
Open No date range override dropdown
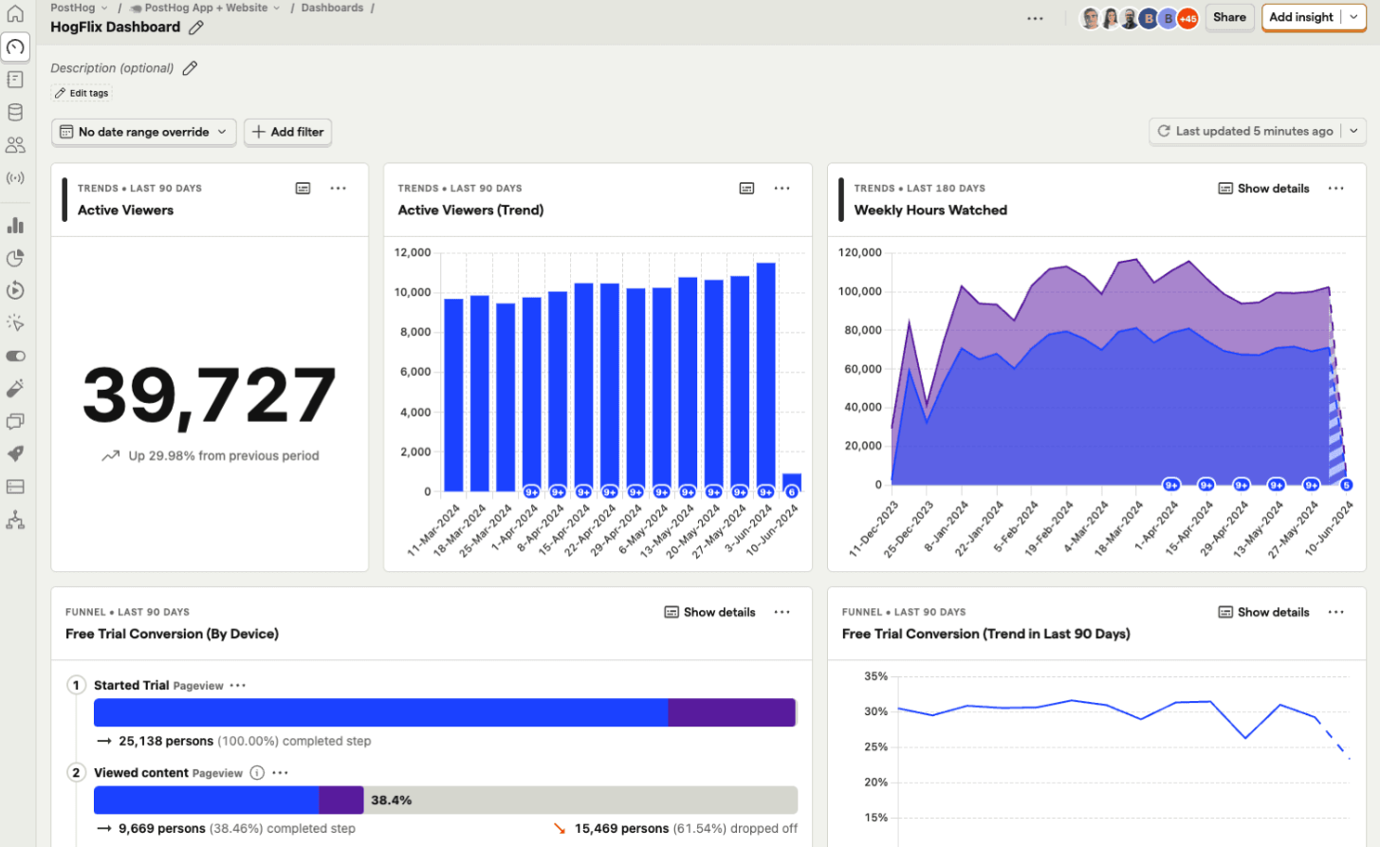pos(144,132)
